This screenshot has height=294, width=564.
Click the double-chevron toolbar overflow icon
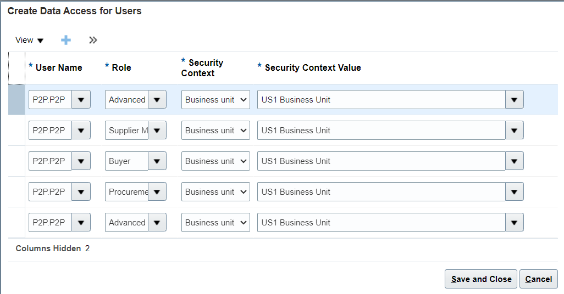pos(93,40)
